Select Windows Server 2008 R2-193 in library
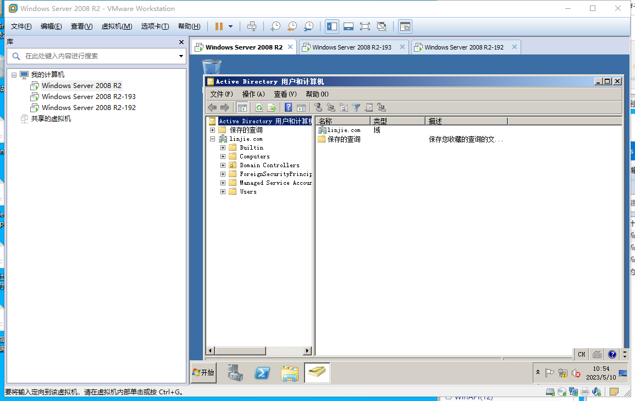 click(x=89, y=96)
